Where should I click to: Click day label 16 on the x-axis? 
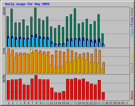tap(67, 103)
